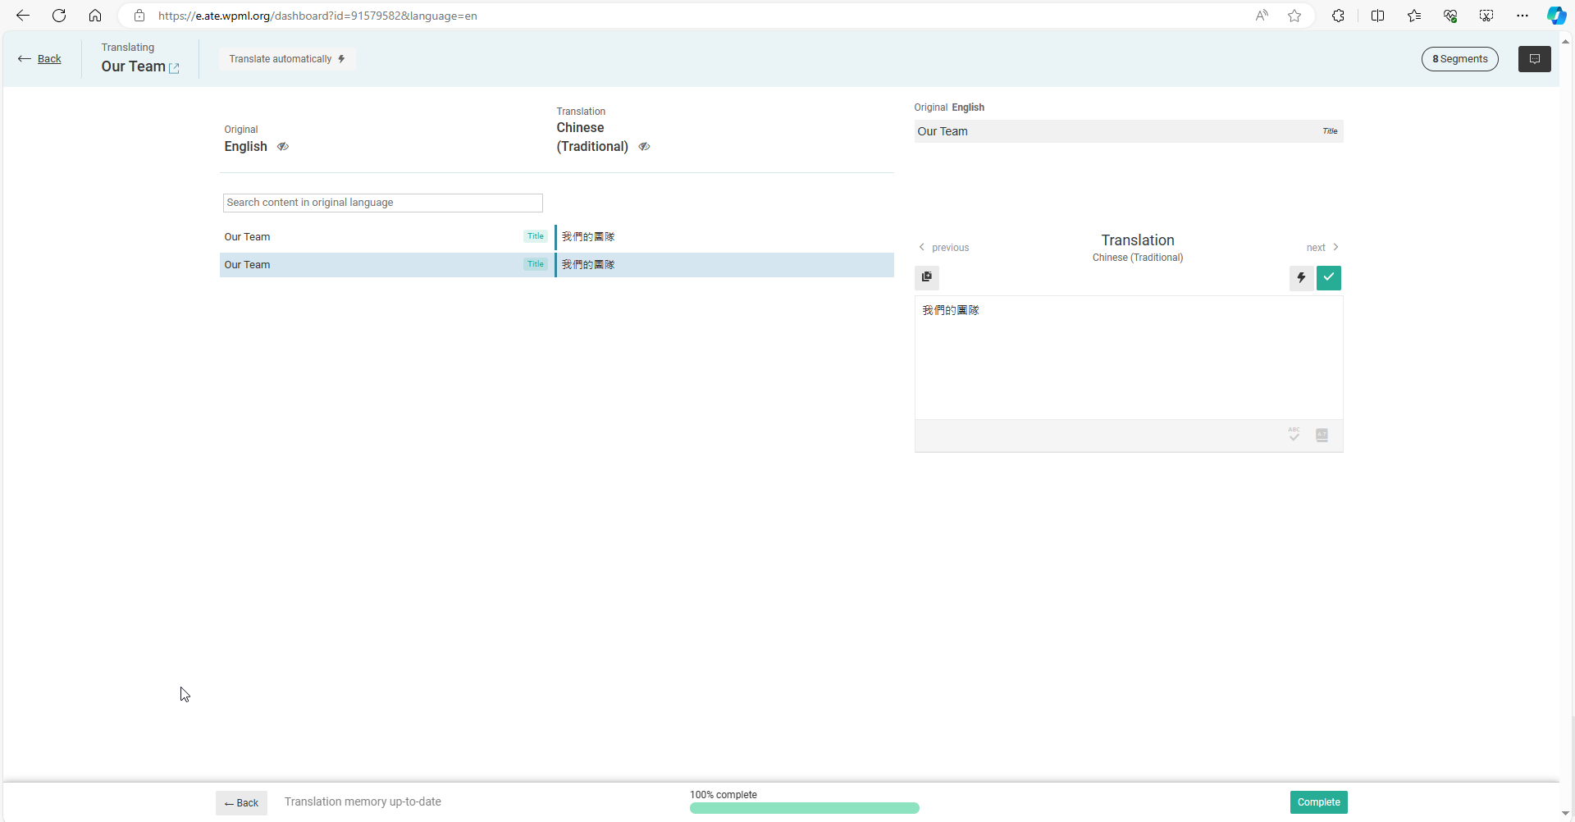1575x822 pixels.
Task: Add page to browser favorites star
Action: (x=1294, y=16)
